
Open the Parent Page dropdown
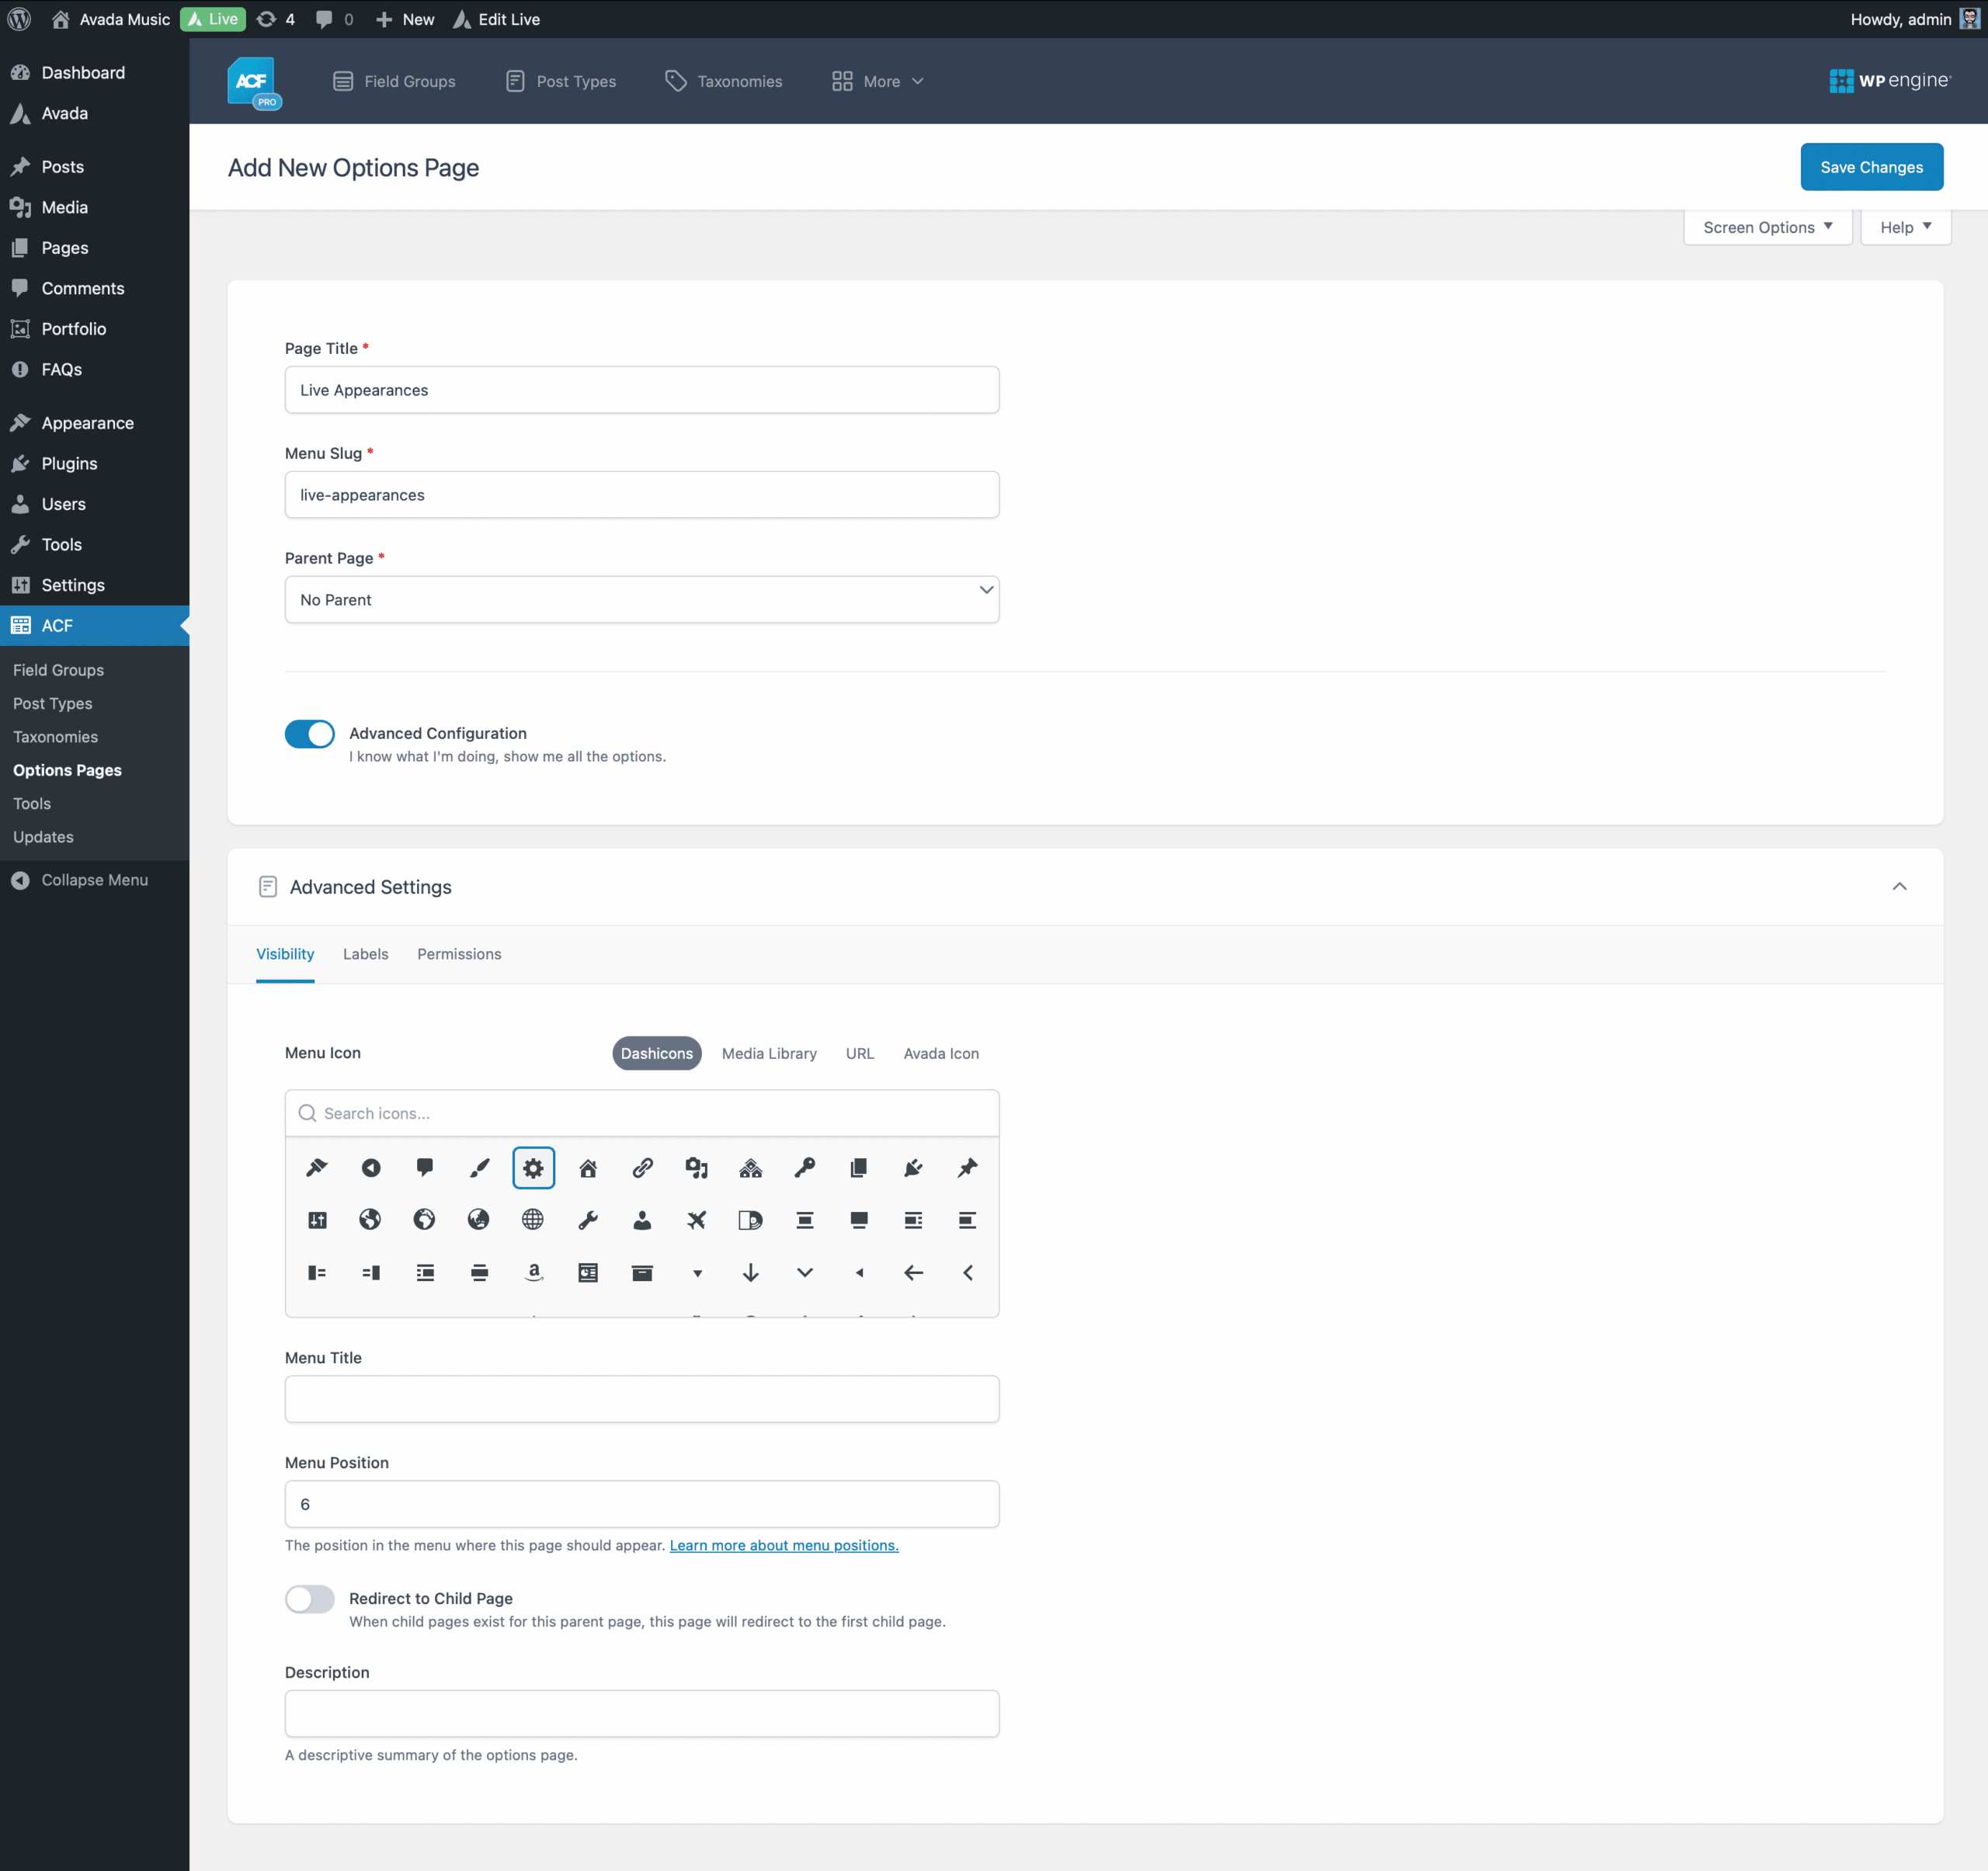[641, 599]
